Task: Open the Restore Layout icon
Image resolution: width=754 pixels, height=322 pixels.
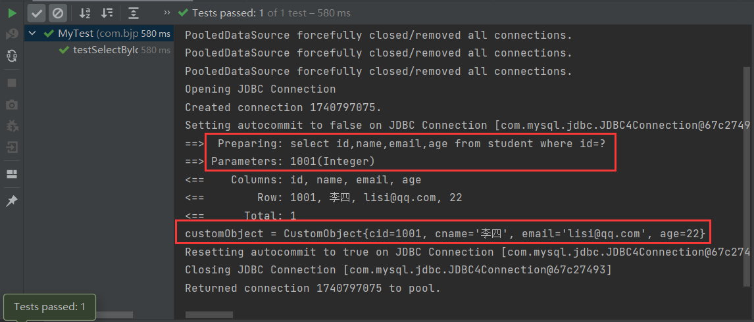Action: coord(12,174)
